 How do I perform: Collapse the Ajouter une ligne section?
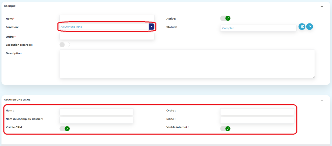322,100
